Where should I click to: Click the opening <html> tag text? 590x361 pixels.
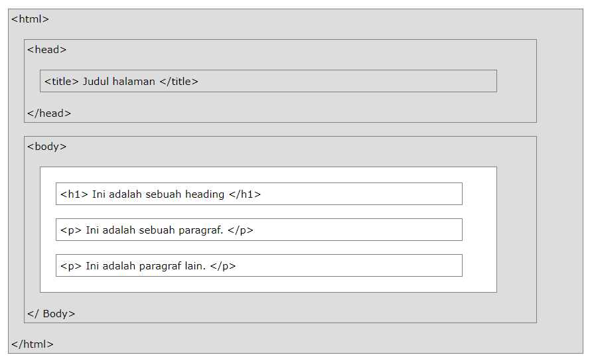click(x=30, y=19)
